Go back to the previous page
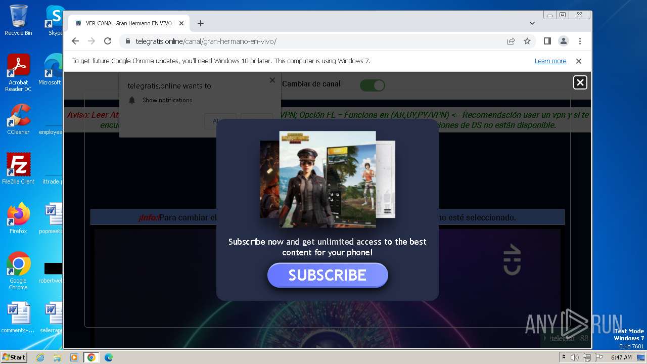647x364 pixels. 75,41
